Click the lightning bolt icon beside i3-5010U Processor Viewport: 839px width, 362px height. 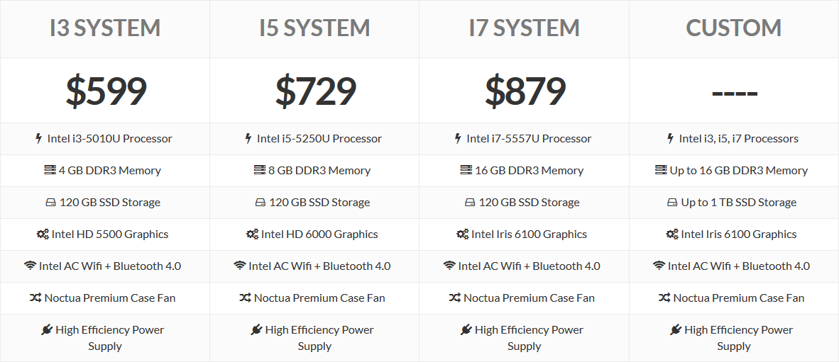tap(39, 139)
